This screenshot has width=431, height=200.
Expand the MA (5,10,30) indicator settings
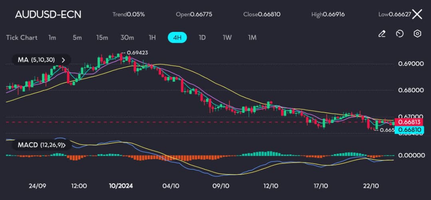pos(41,60)
